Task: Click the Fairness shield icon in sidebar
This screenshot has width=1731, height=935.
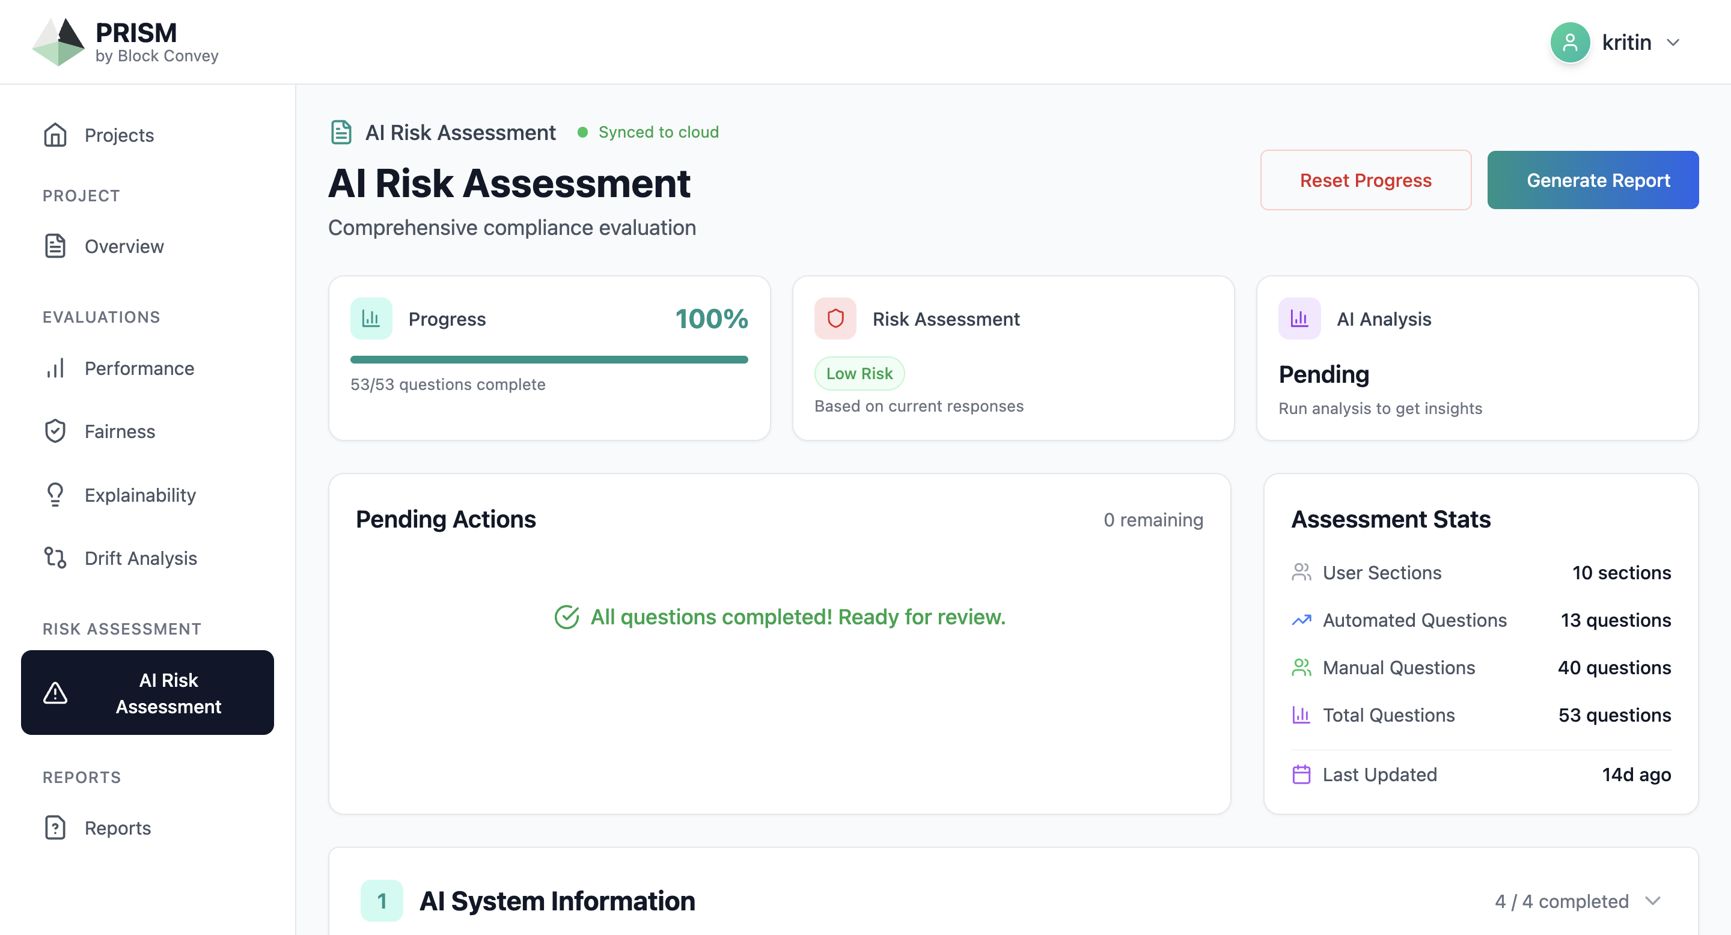Action: pos(55,431)
